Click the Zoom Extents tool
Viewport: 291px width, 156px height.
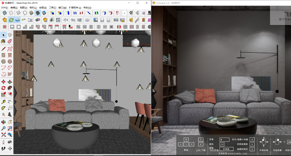point(3,135)
